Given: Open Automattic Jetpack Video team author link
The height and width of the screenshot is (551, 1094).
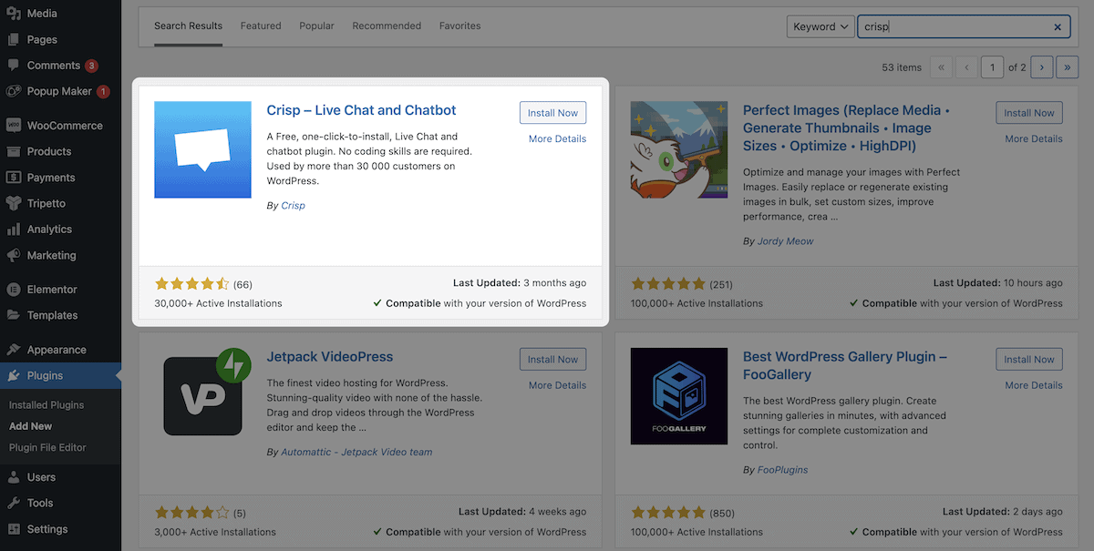Looking at the screenshot, I should point(356,452).
